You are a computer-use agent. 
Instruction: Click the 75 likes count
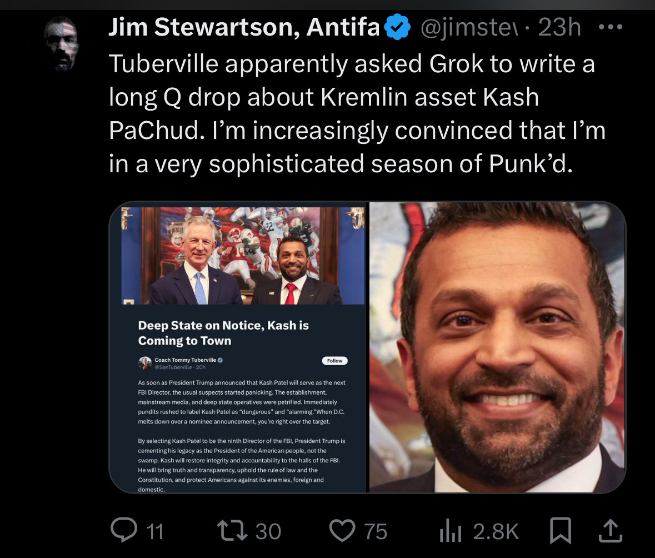tap(376, 532)
